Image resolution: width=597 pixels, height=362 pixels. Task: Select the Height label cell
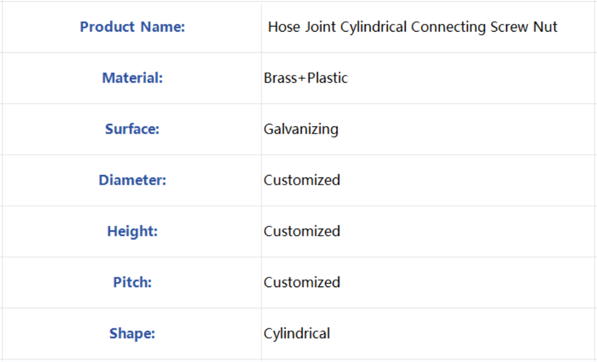pos(132,231)
